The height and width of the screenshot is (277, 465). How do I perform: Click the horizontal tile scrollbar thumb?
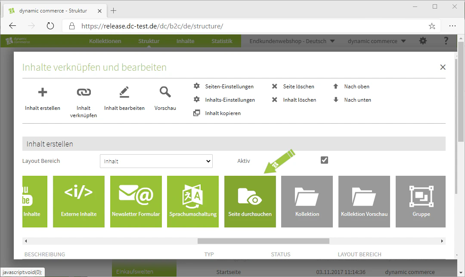pyautogui.click(x=263, y=241)
